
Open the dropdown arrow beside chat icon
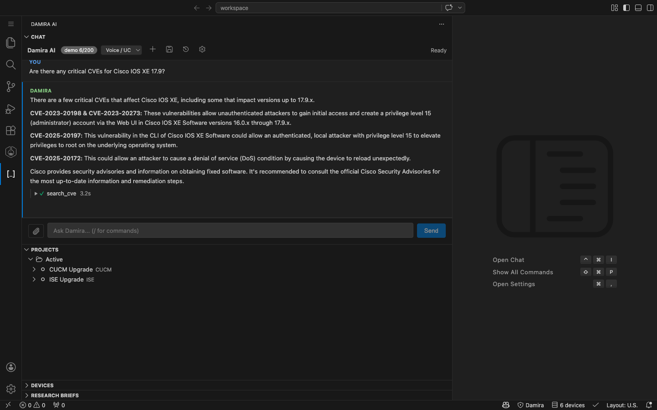click(x=460, y=8)
